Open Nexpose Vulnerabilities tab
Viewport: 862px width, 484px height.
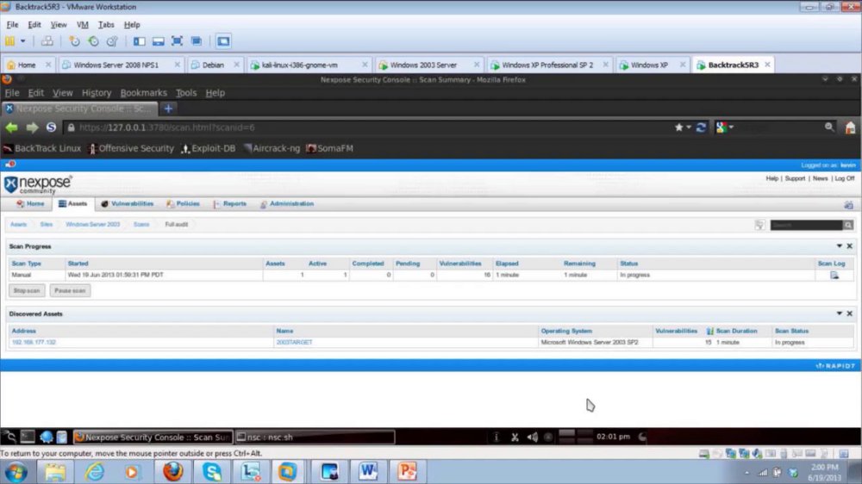click(x=127, y=204)
